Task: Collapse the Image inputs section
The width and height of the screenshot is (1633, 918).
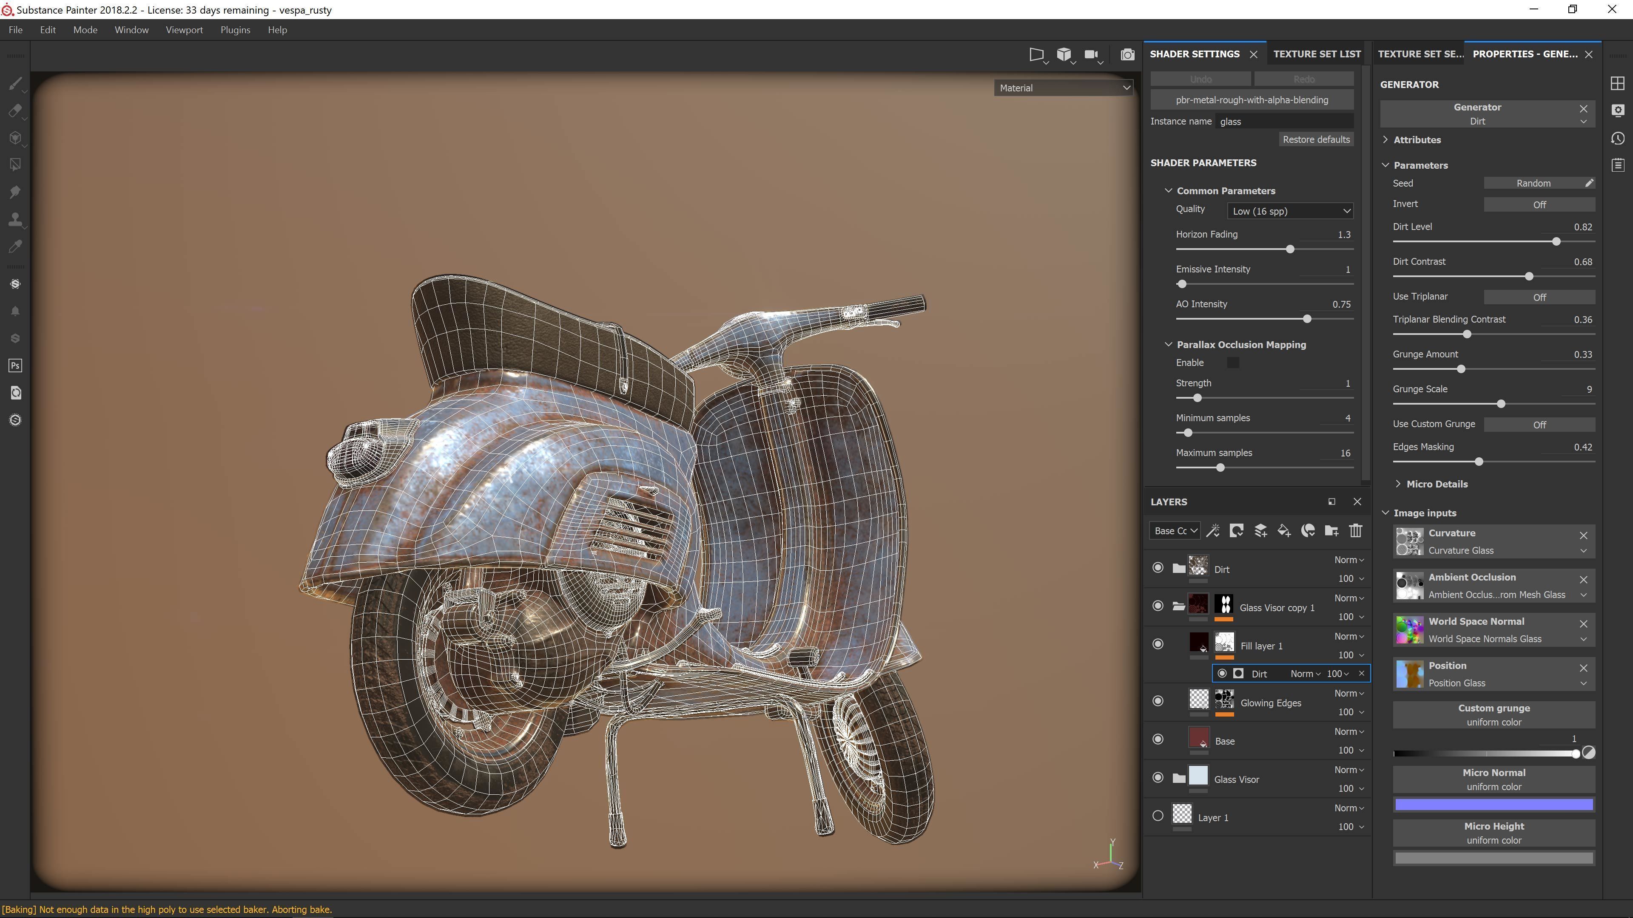Action: [x=1385, y=513]
